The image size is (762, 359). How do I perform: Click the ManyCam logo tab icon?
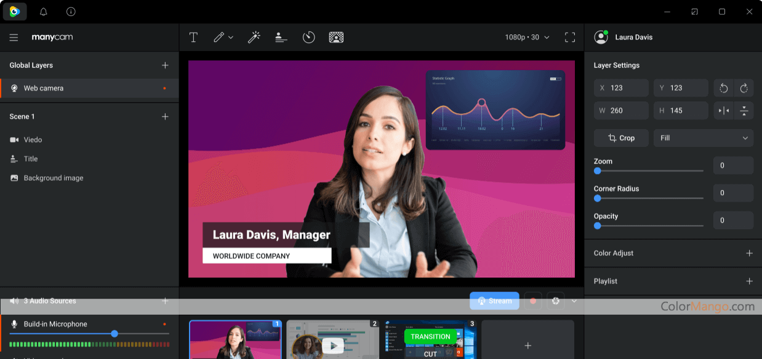click(15, 12)
